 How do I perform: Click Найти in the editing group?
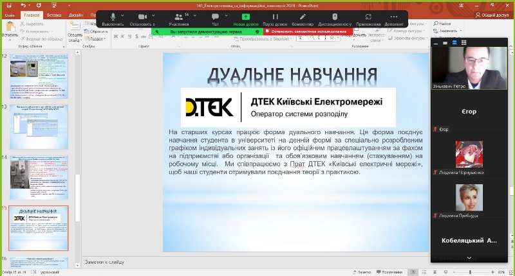point(442,24)
